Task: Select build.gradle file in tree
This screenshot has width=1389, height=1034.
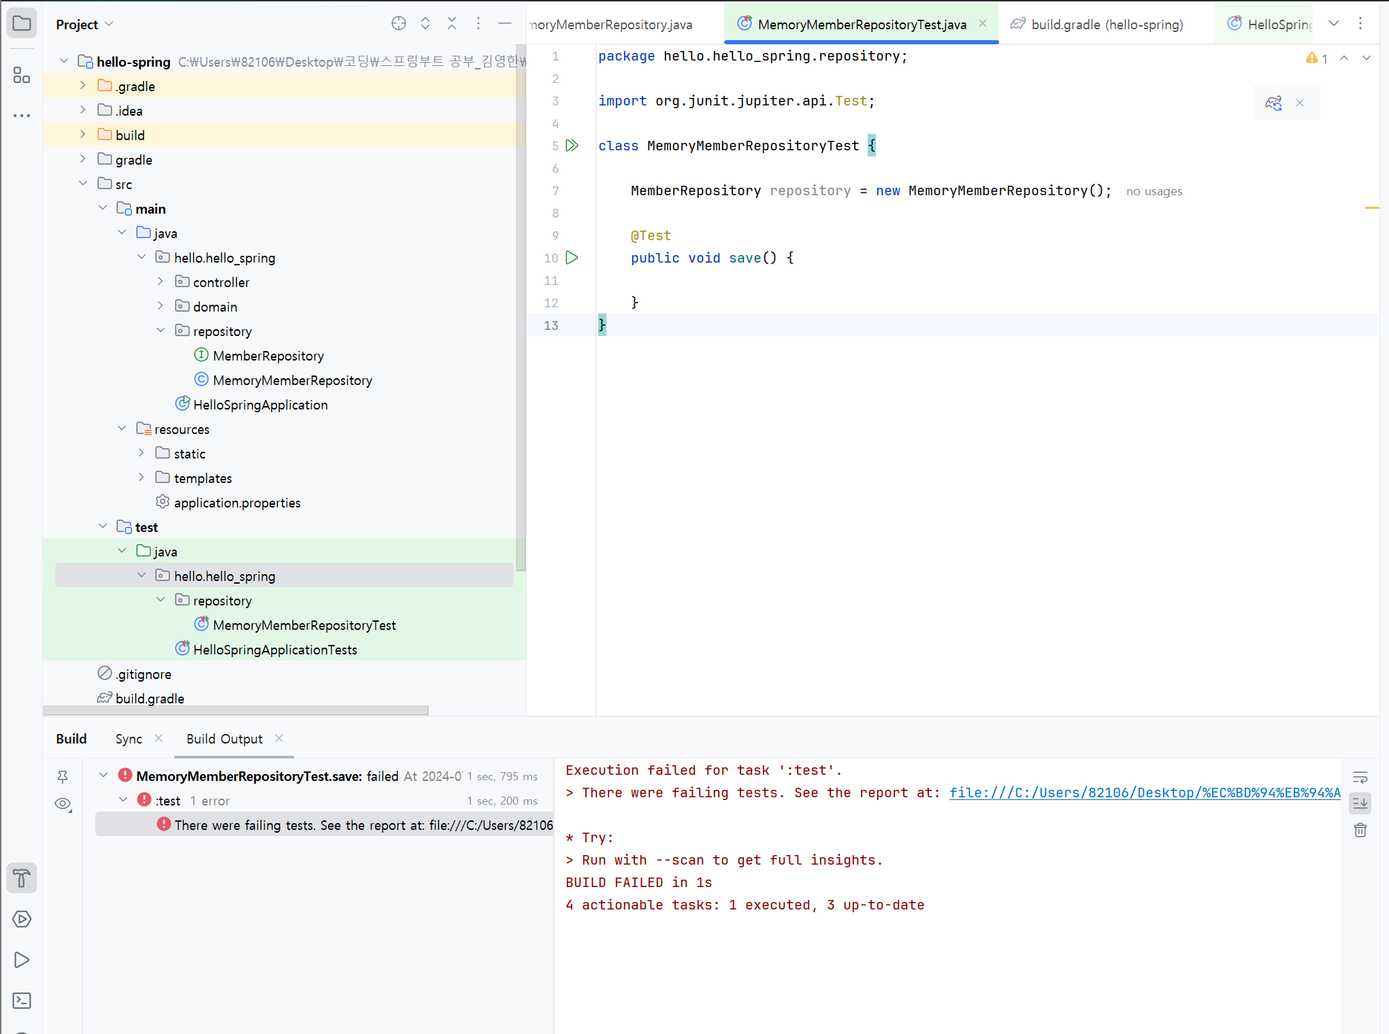Action: [150, 699]
